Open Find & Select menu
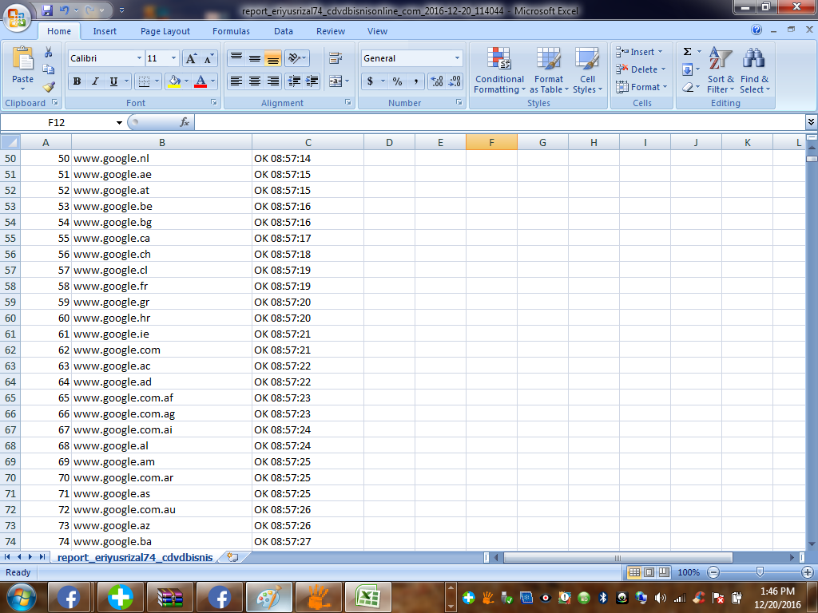This screenshot has width=818, height=613. [x=754, y=70]
